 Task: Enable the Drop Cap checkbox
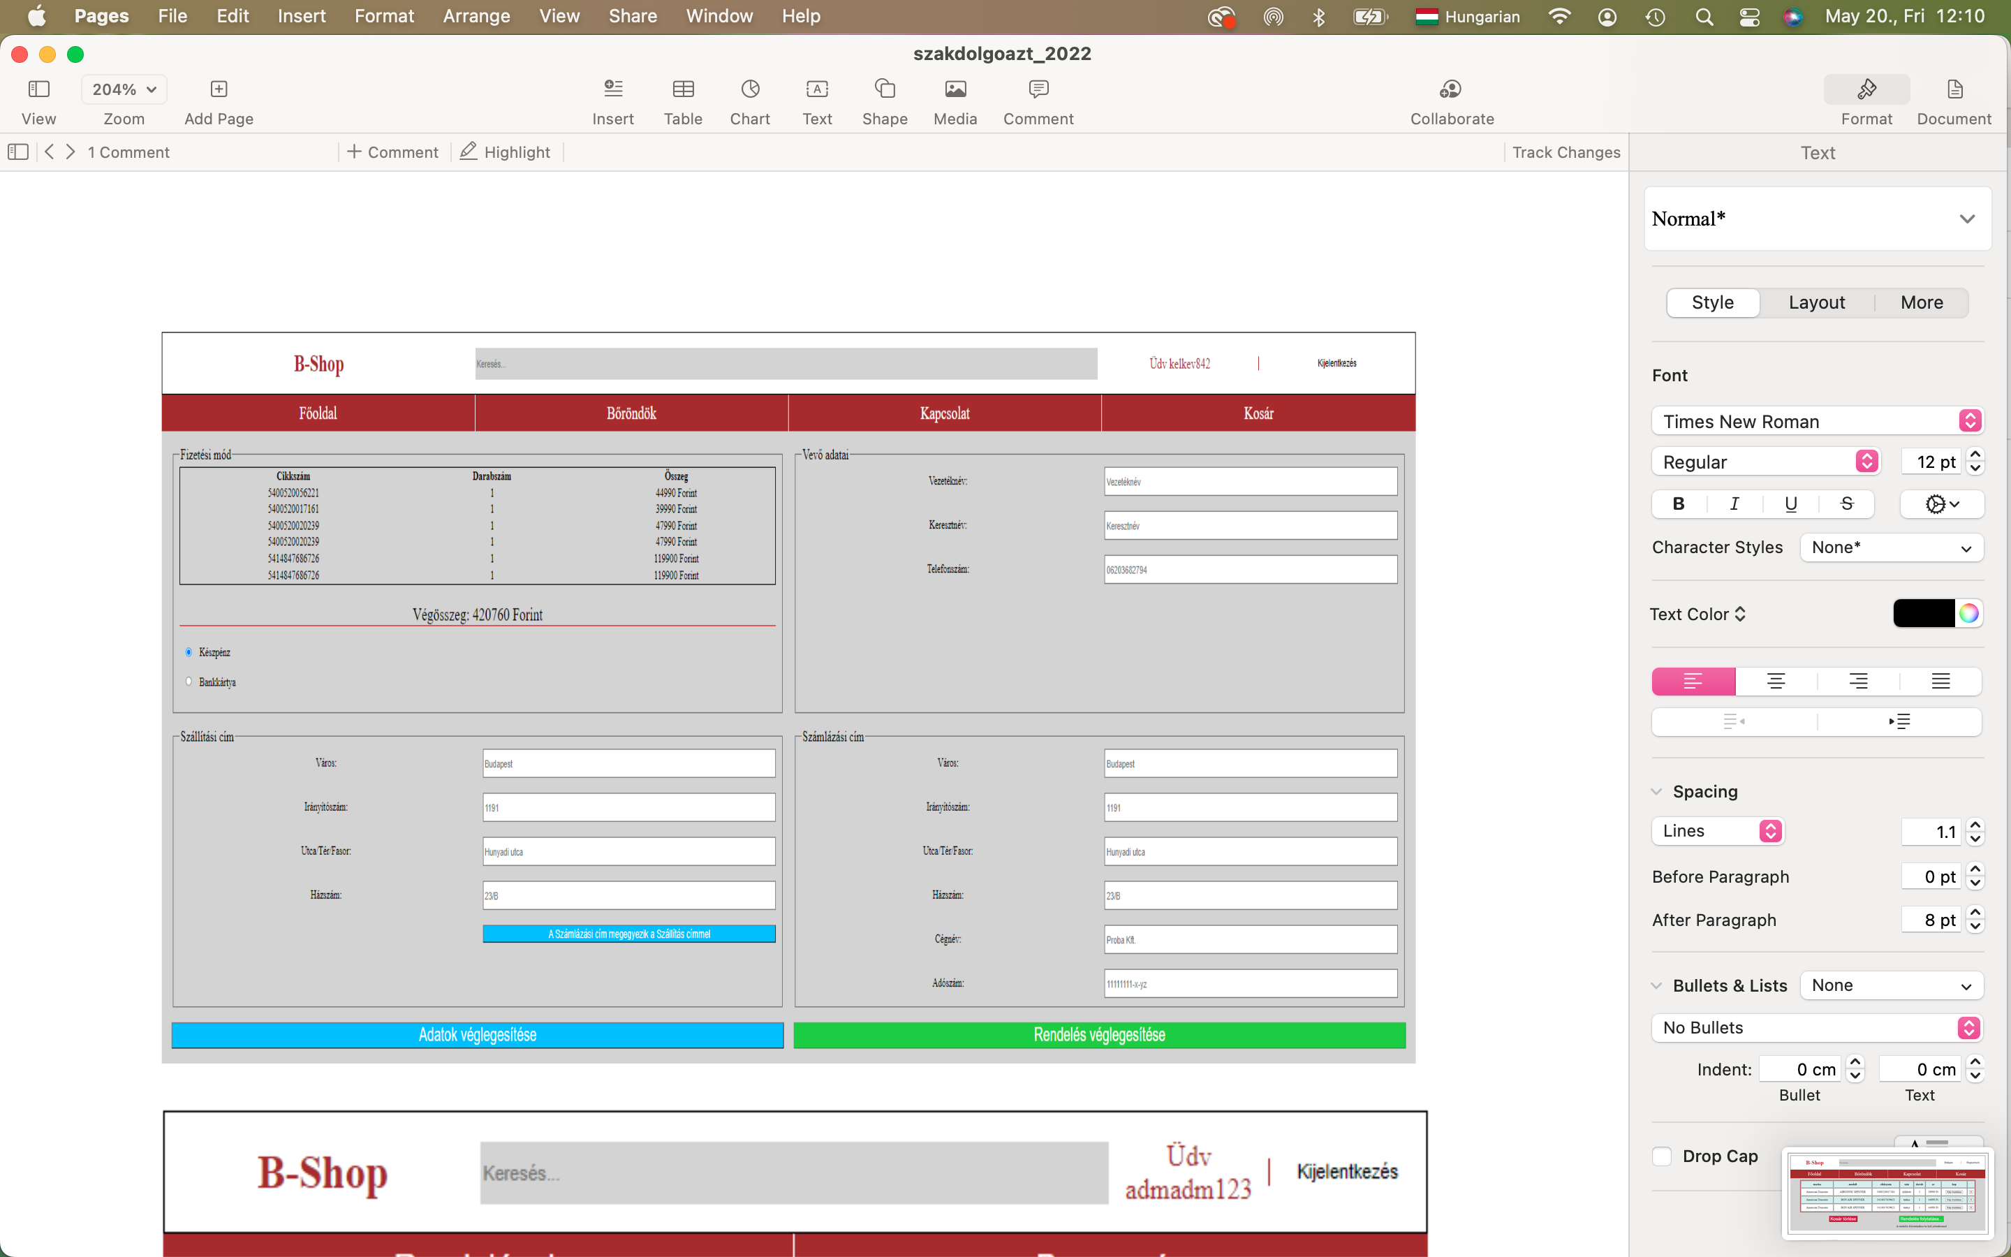[1662, 1156]
